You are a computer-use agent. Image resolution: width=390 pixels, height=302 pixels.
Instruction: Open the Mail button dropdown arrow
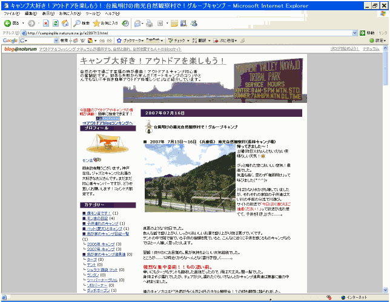[142, 24]
